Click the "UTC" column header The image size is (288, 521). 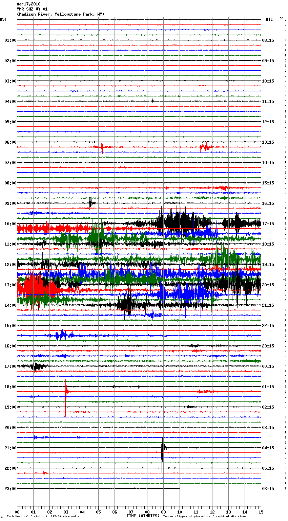[269, 19]
